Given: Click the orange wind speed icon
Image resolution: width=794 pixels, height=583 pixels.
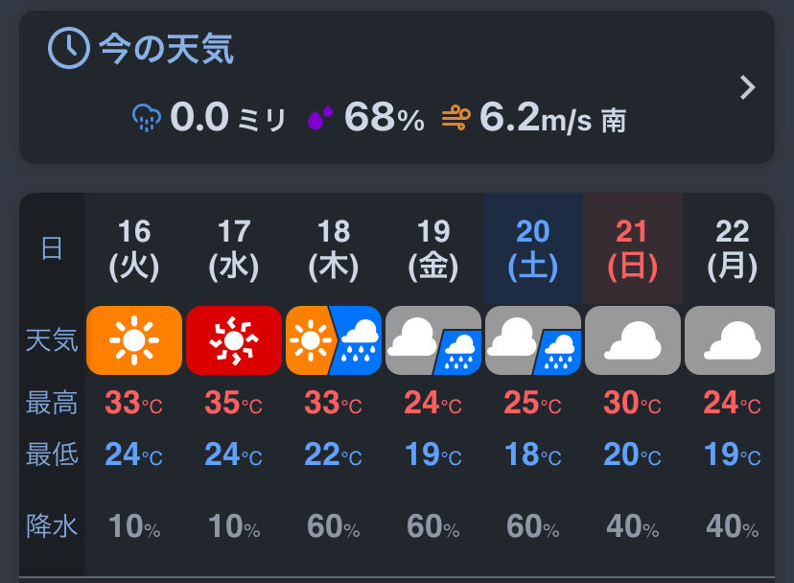Looking at the screenshot, I should pyautogui.click(x=455, y=118).
